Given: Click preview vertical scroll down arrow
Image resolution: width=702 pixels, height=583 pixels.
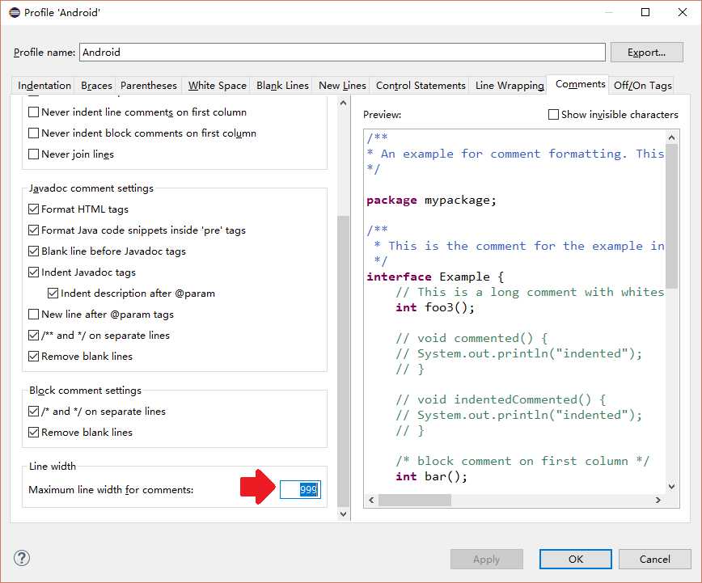Looking at the screenshot, I should click(x=671, y=486).
